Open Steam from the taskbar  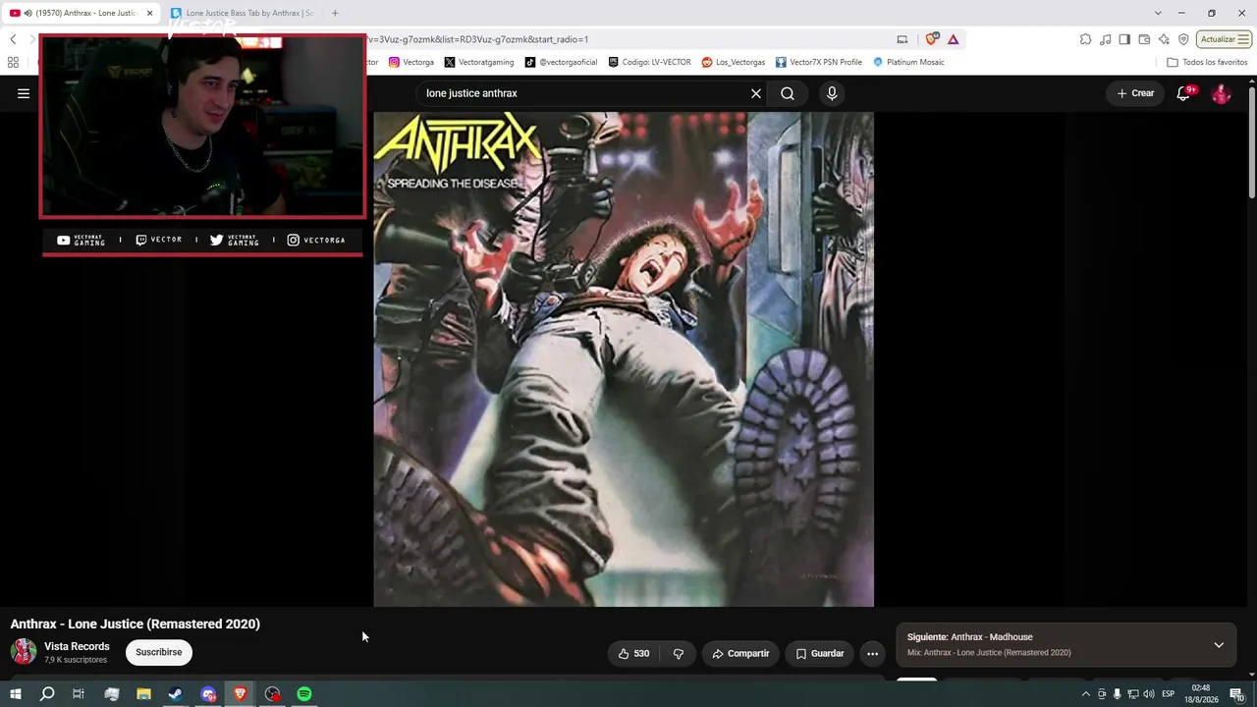coord(176,694)
